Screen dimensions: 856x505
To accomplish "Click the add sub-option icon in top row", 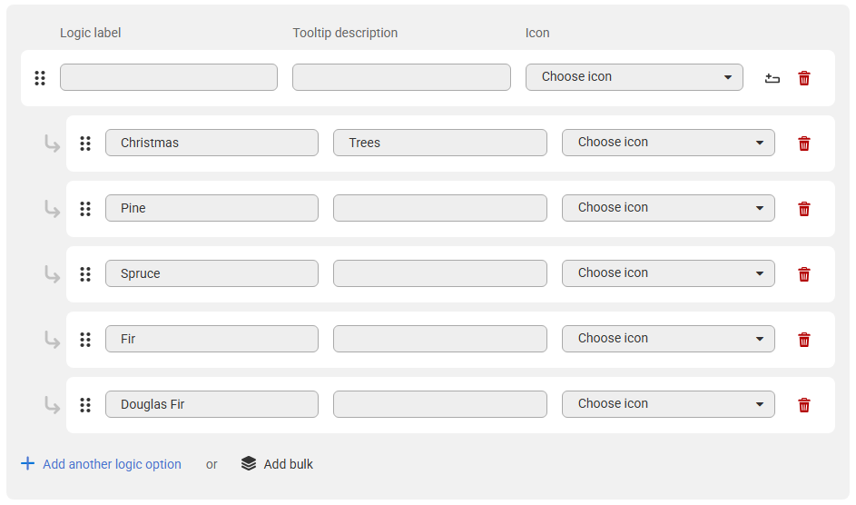I will pos(772,78).
